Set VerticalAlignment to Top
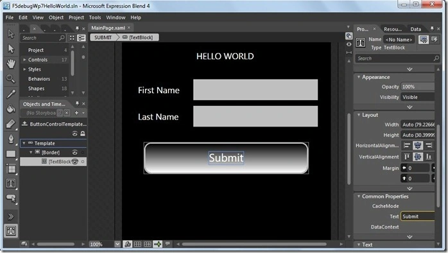The height and width of the screenshot is (253, 448). pyautogui.click(x=407, y=157)
